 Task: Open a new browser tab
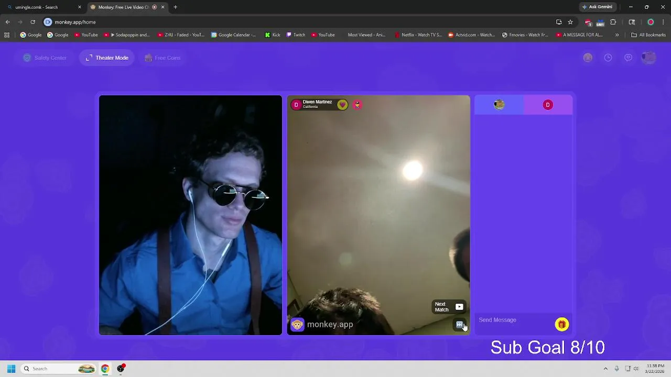[x=175, y=7]
